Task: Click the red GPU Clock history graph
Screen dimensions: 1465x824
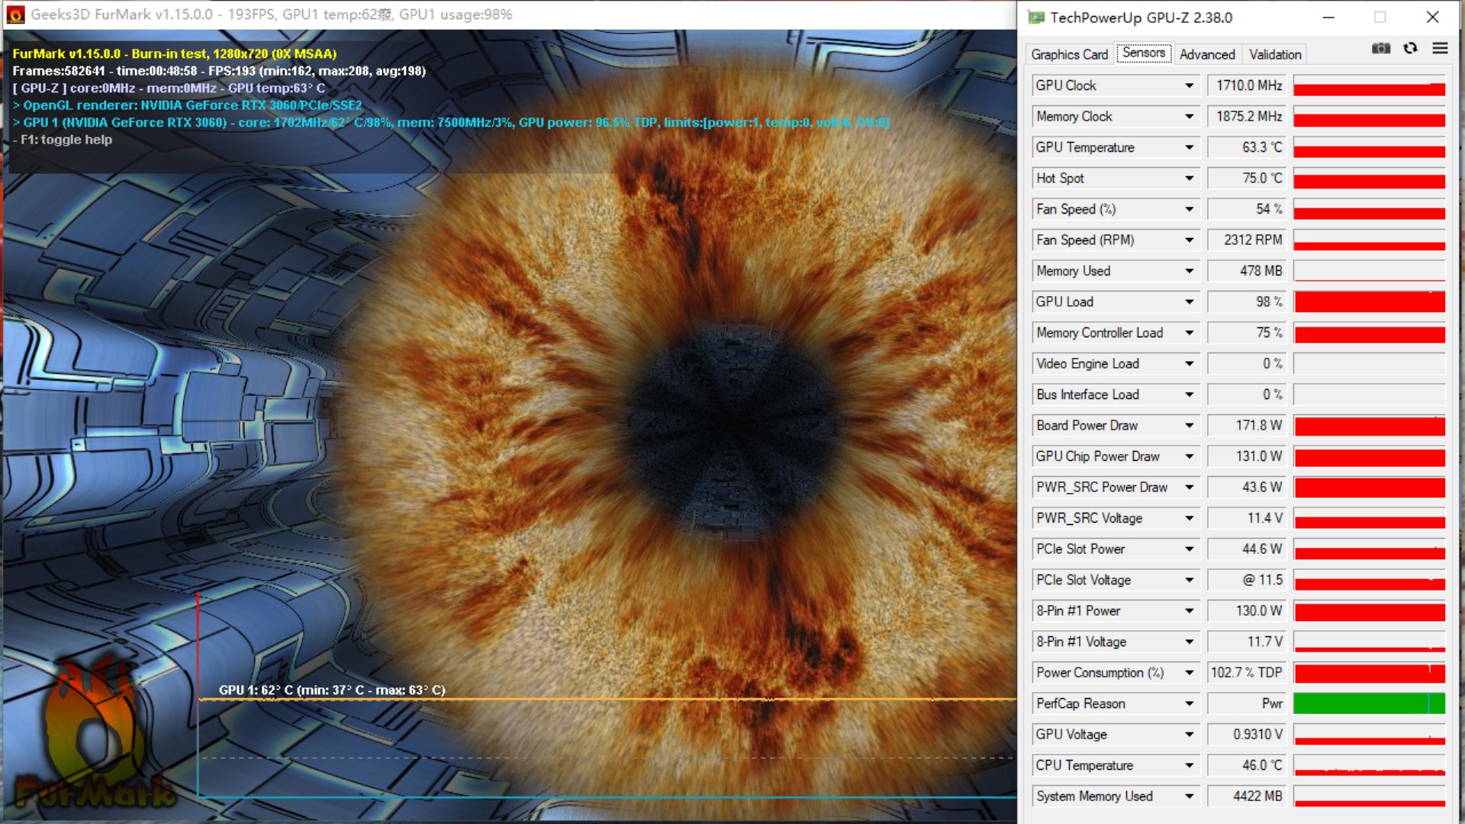Action: [x=1369, y=86]
